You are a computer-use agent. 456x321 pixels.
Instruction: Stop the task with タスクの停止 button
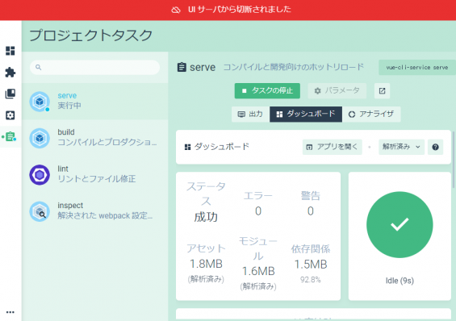click(267, 91)
